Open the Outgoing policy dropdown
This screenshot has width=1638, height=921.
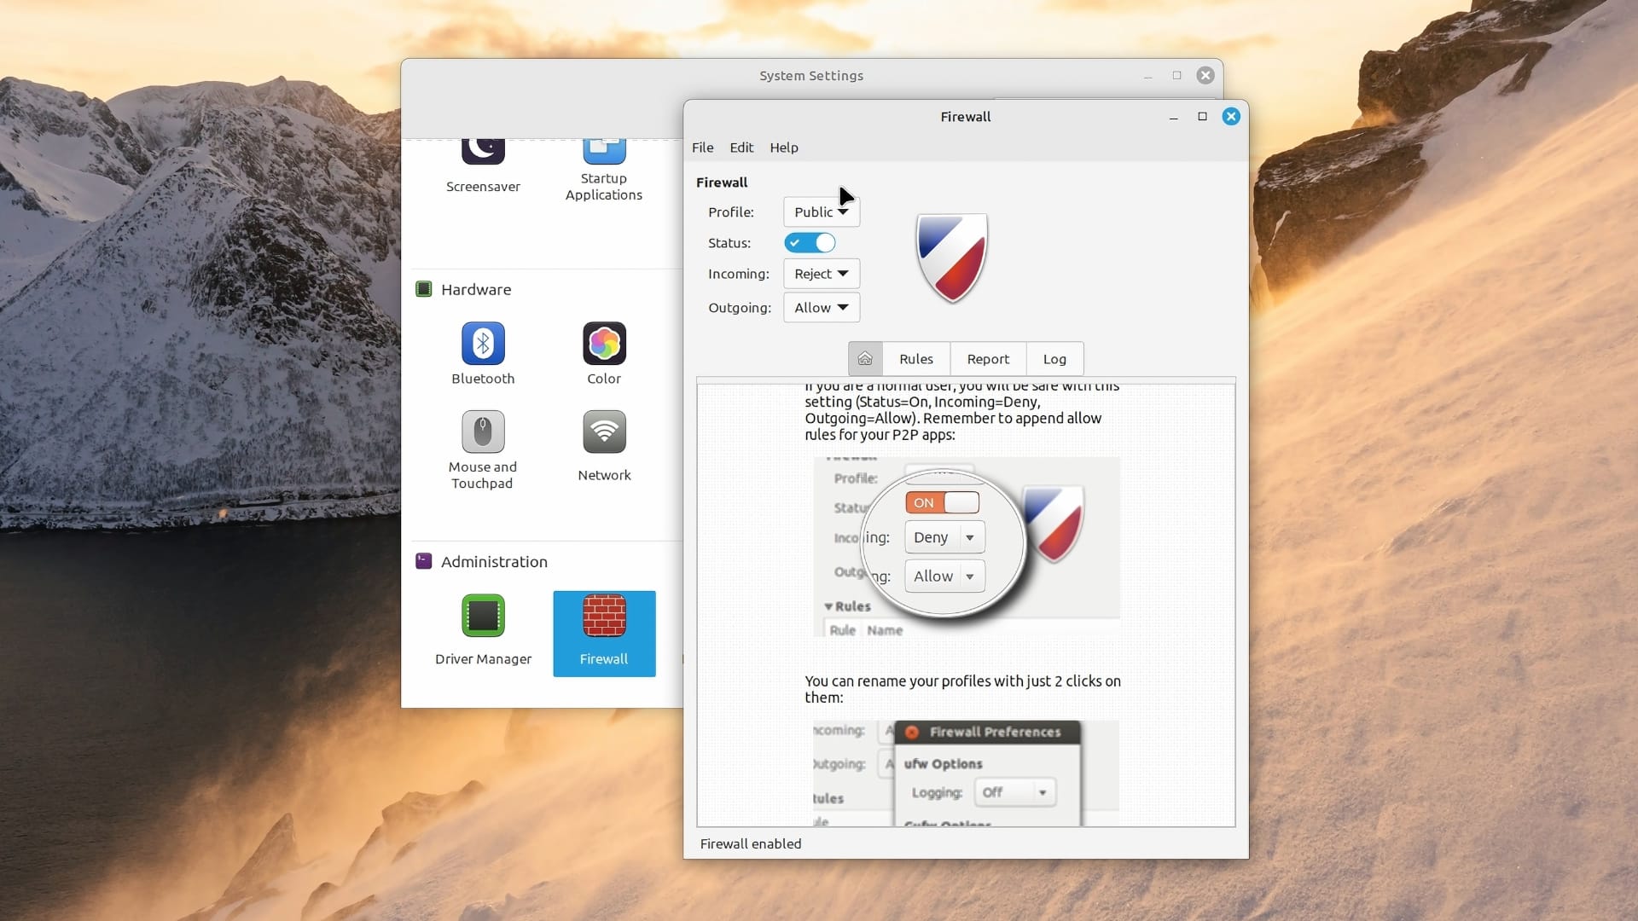click(x=822, y=308)
